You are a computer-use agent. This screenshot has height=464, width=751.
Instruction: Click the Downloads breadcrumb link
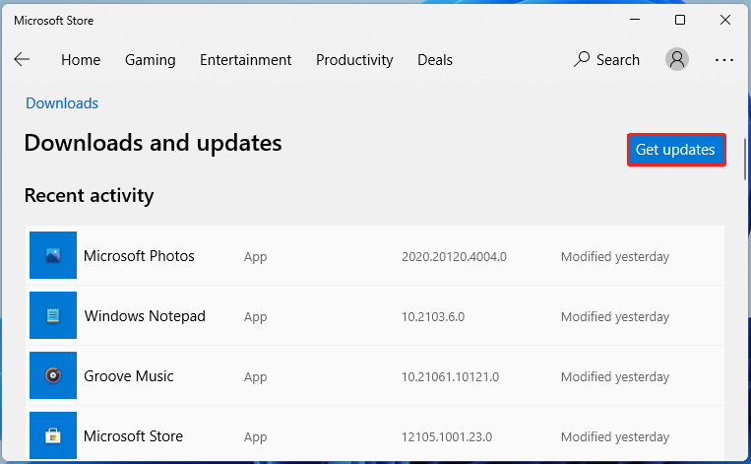point(62,103)
